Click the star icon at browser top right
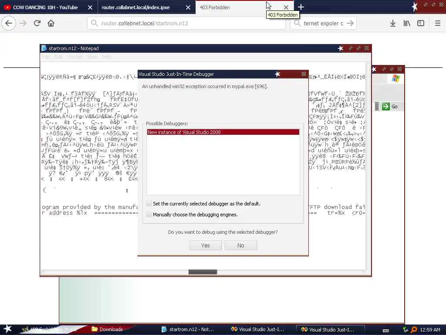Viewport: 446px width, 335px height. coord(415,6)
